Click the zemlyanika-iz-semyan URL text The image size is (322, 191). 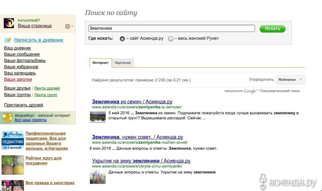click(137, 107)
